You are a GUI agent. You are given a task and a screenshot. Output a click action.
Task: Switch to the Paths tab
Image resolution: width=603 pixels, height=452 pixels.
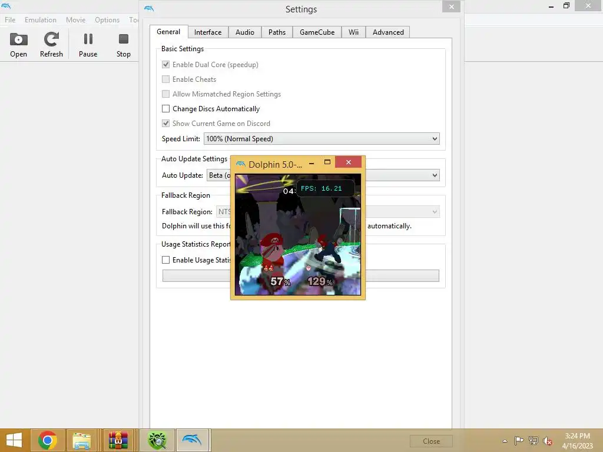tap(277, 32)
